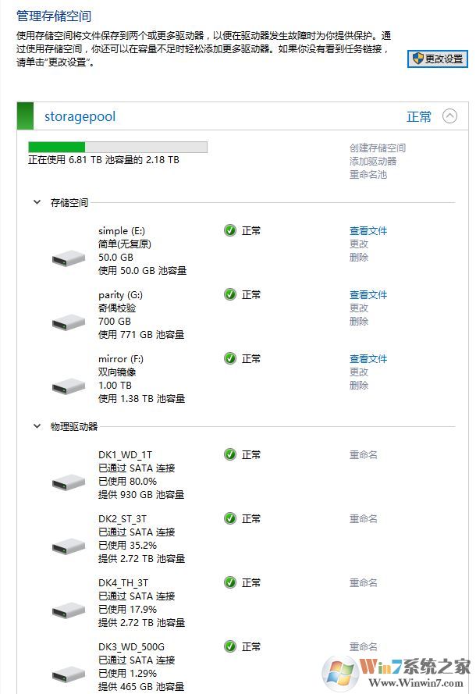Click the DK1_WD_1T physical drive icon
Image resolution: width=476 pixels, height=694 pixels.
[x=67, y=482]
